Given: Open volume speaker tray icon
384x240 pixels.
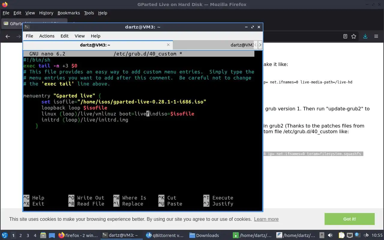Looking at the screenshot, I should click(330, 235).
